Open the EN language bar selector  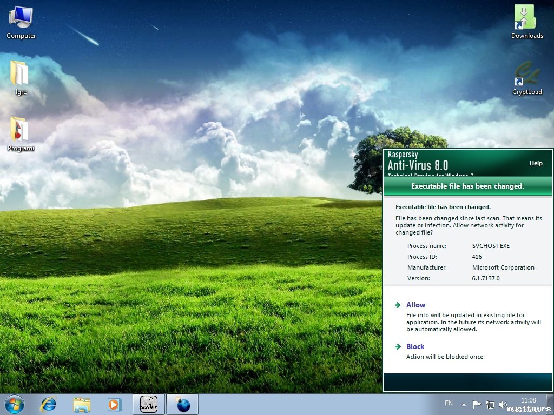pyautogui.click(x=449, y=403)
